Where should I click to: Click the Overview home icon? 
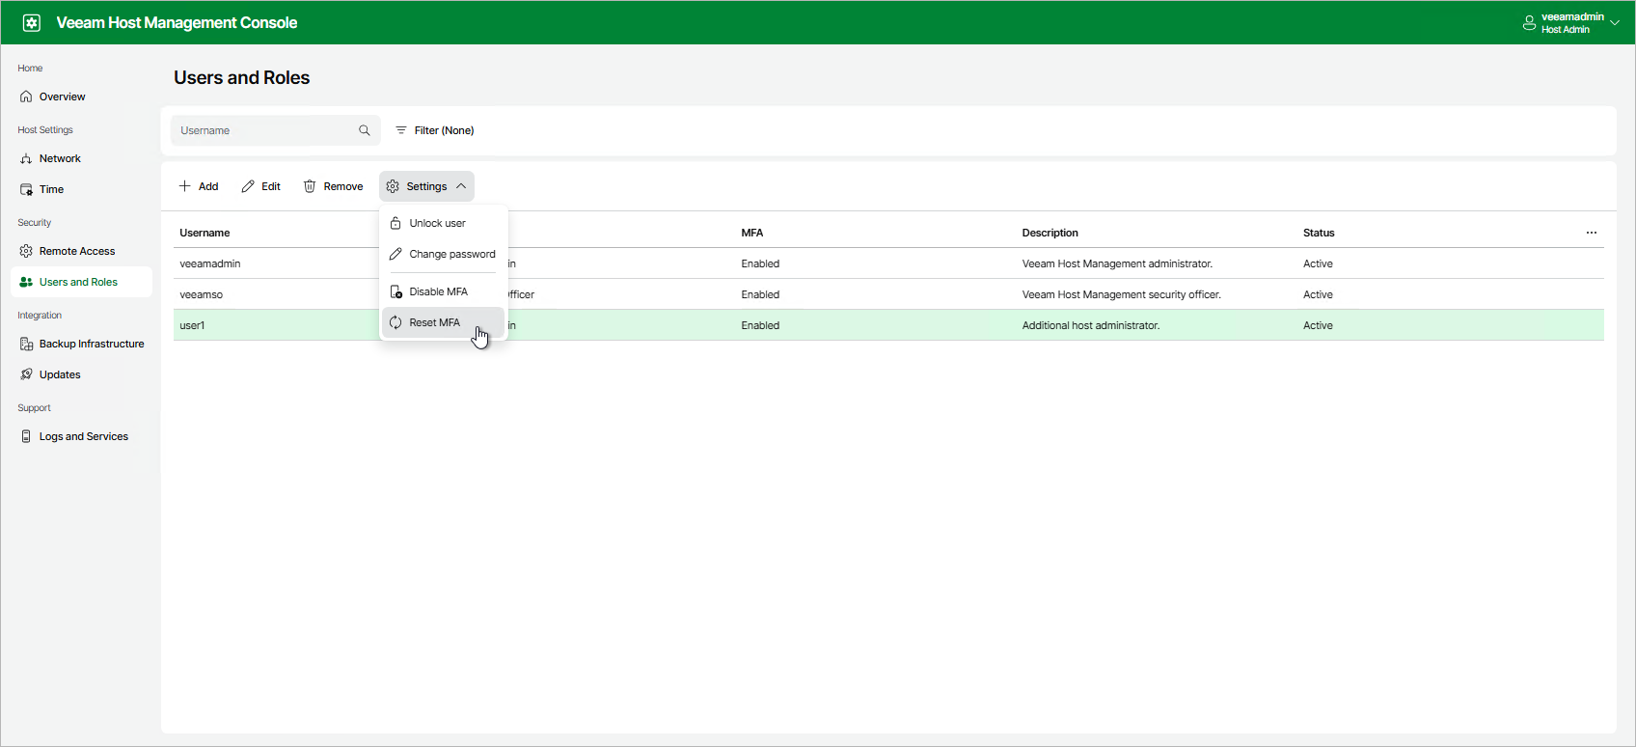26,97
